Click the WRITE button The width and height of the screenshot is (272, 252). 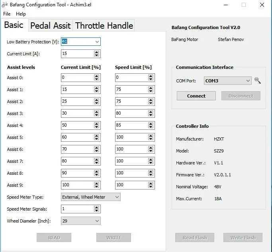tap(113, 237)
